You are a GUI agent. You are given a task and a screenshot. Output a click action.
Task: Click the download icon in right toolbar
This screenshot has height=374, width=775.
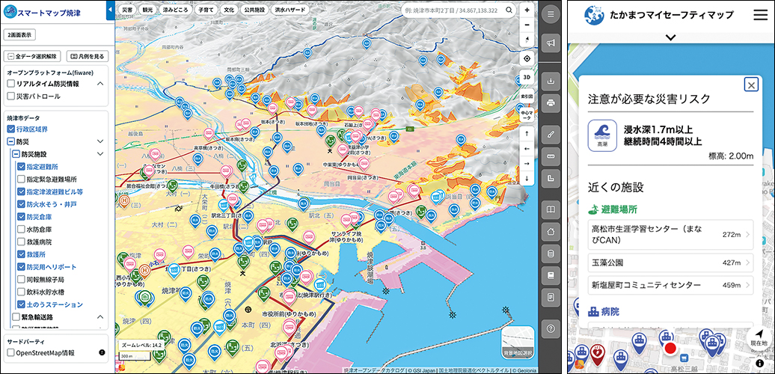(551, 81)
